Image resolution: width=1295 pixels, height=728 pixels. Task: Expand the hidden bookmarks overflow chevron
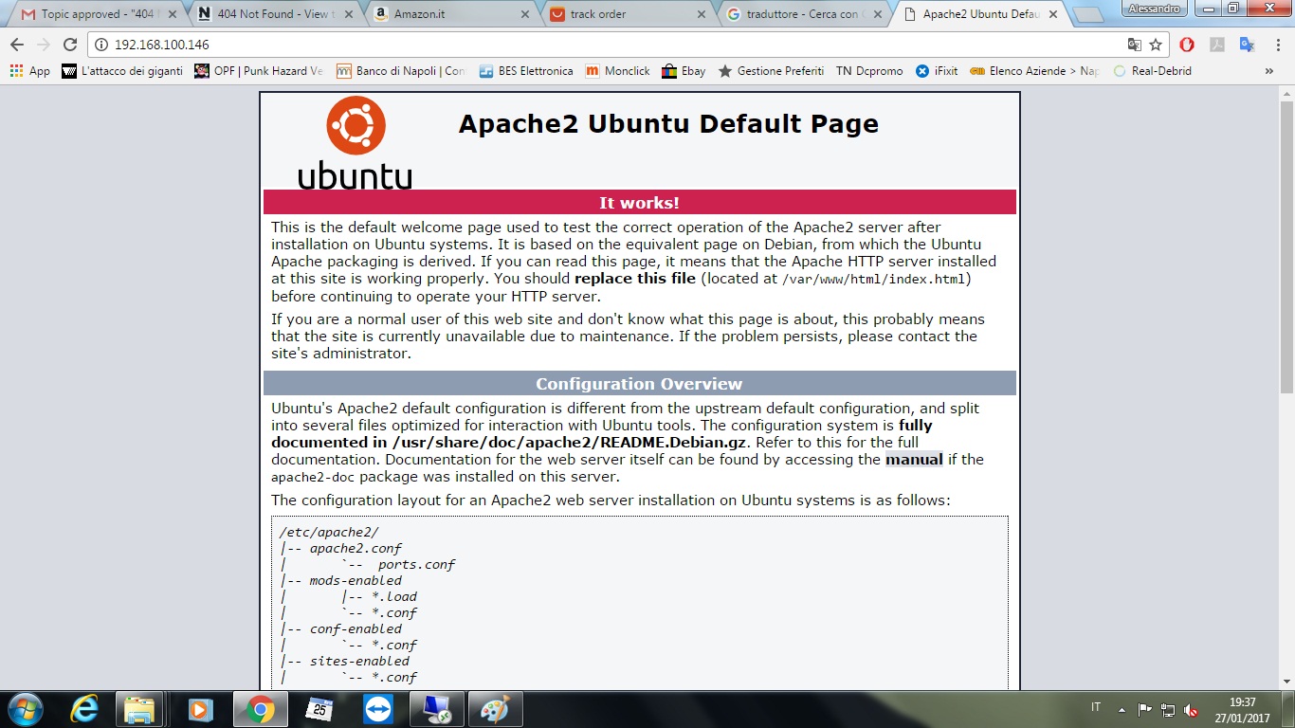(1269, 71)
